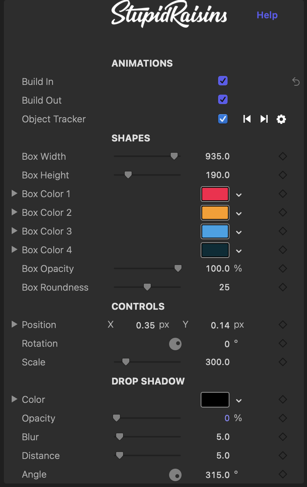This screenshot has height=487, width=307.
Task: Add keyframe diamond for Box Width
Action: [283, 157]
